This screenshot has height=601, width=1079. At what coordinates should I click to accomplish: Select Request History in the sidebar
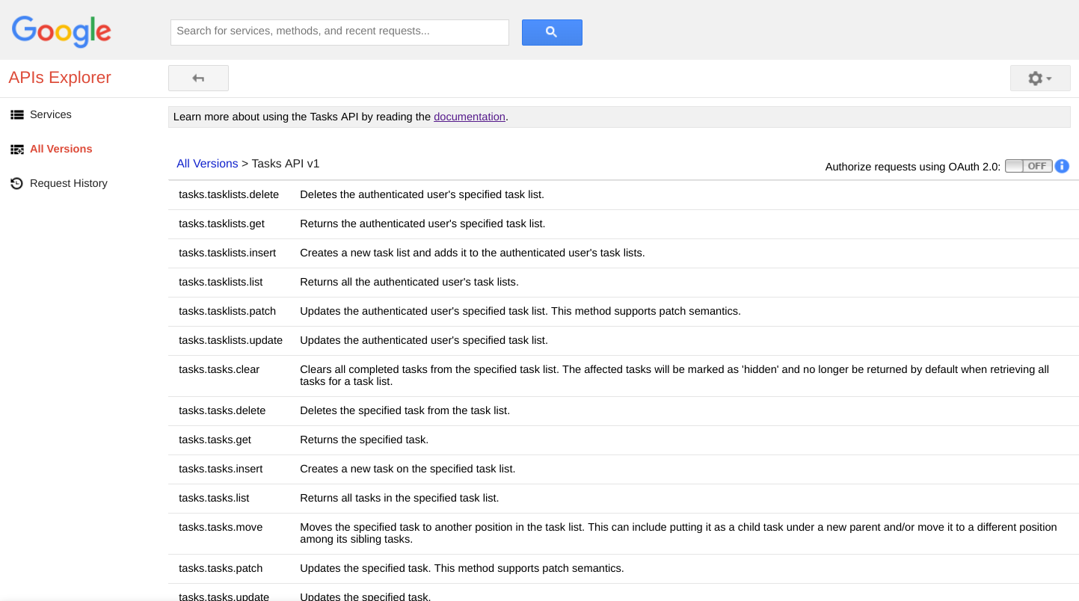pos(69,183)
